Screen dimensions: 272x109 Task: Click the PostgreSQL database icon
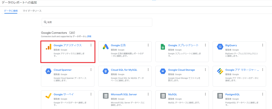click(x=220, y=96)
